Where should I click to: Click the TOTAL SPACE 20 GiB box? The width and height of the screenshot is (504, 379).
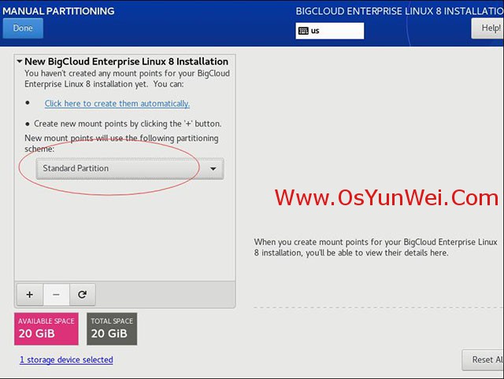pyautogui.click(x=112, y=329)
